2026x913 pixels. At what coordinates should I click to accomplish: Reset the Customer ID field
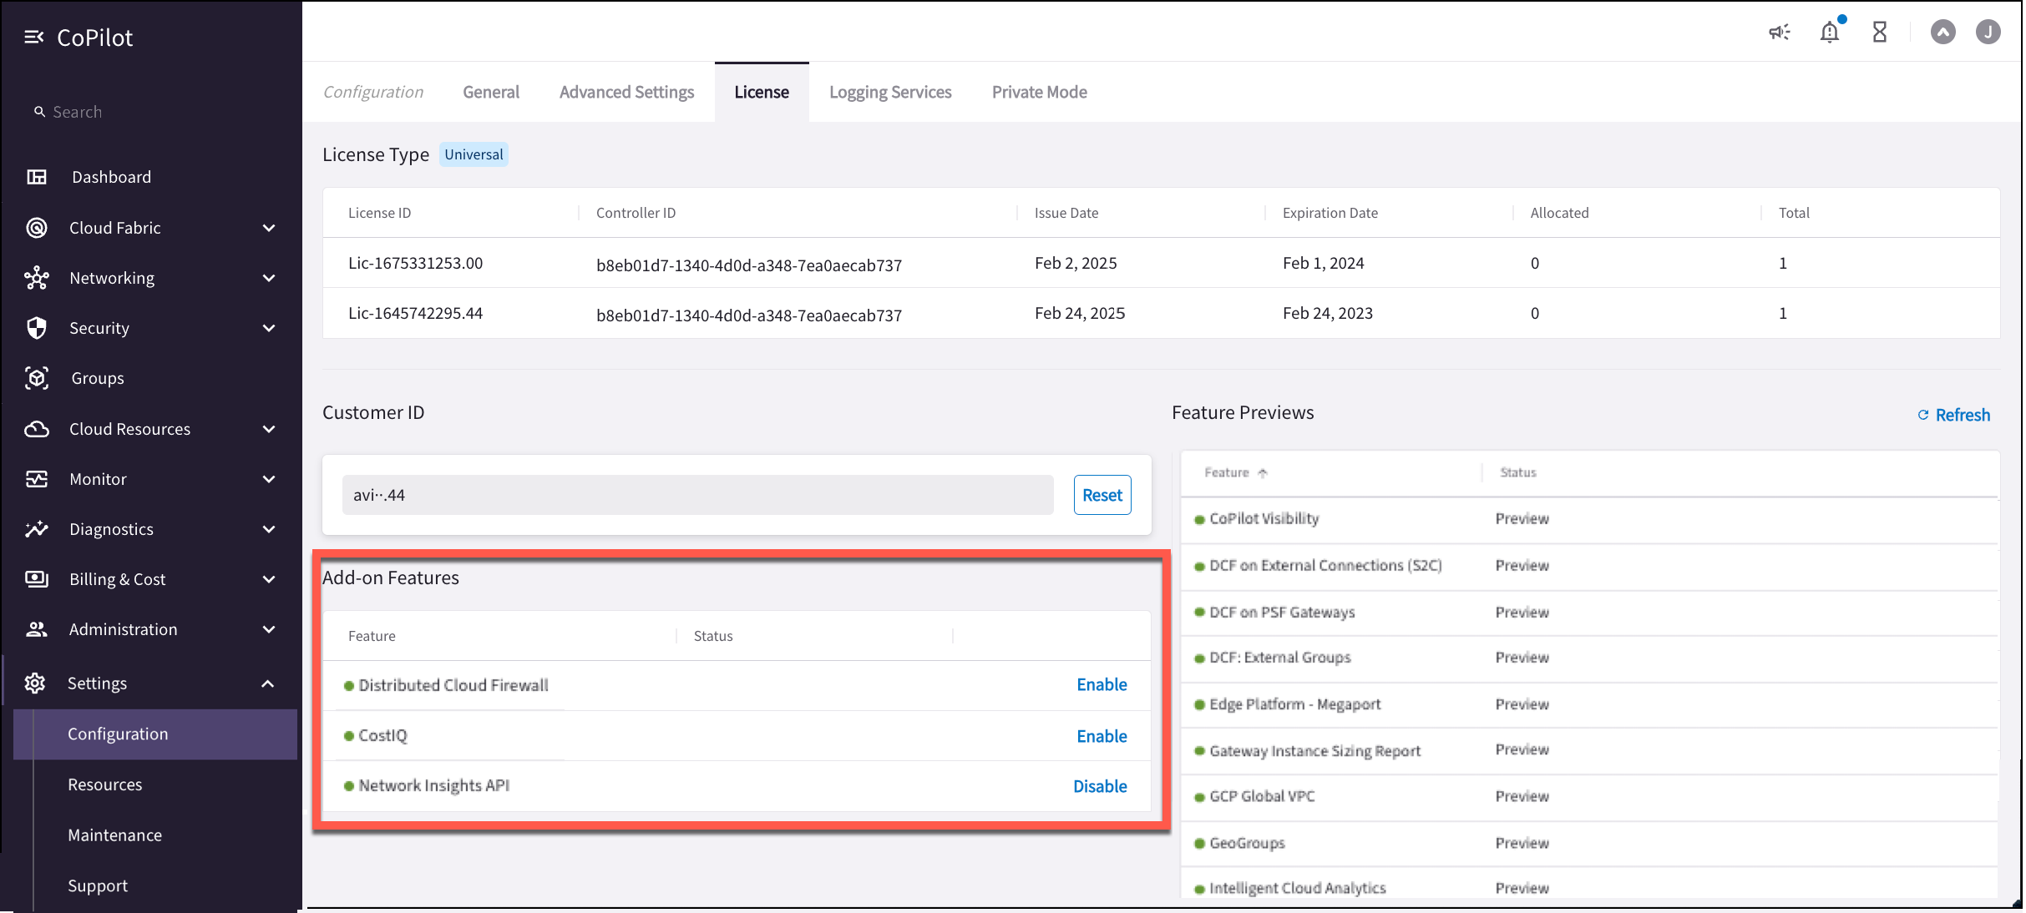pyautogui.click(x=1101, y=495)
